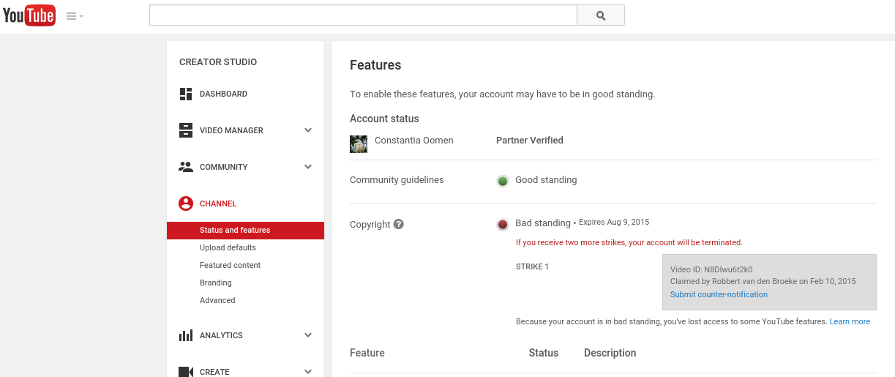Select Featured content in sidebar
Viewport: 895px width, 377px height.
(230, 265)
